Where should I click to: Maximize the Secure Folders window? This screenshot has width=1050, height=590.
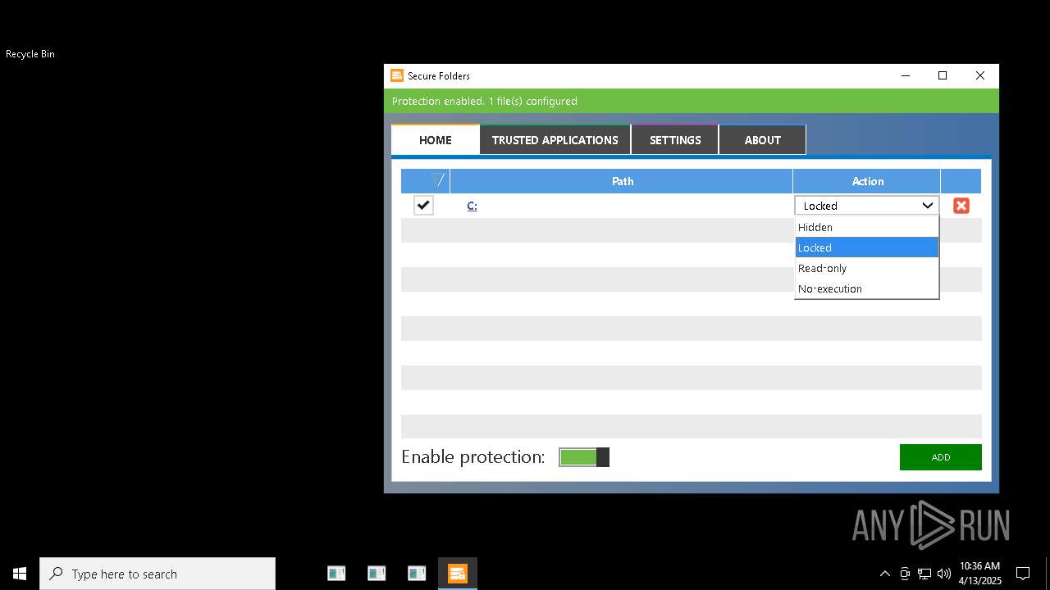(x=943, y=75)
